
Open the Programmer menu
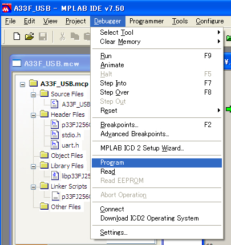tap(147, 21)
